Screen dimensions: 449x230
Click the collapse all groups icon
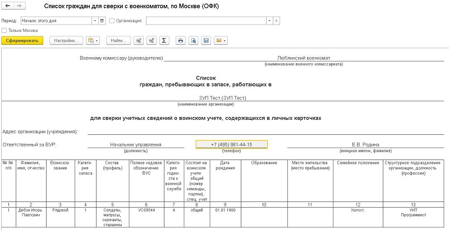click(151, 40)
